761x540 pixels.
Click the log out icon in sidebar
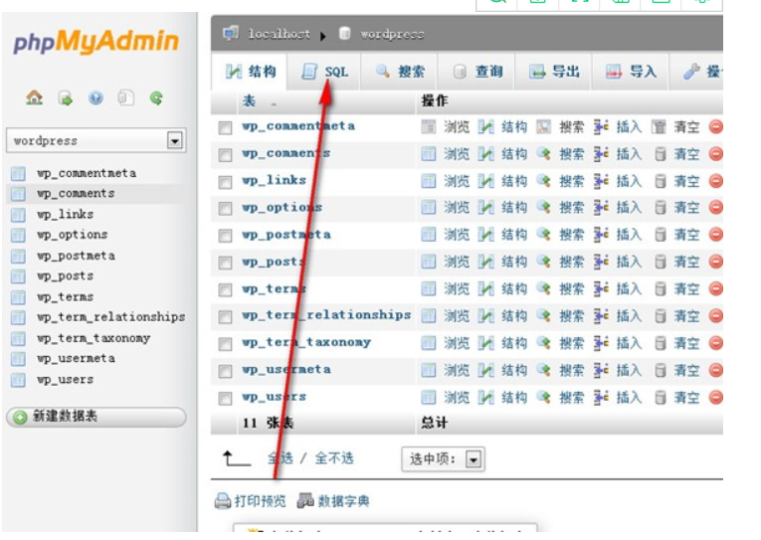tap(65, 98)
